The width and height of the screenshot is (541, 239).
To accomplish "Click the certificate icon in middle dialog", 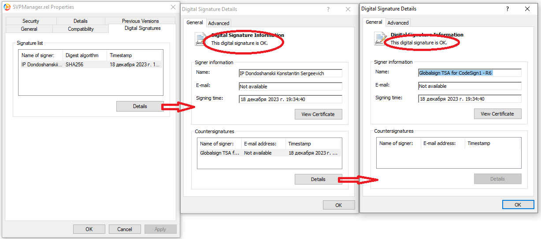I will pos(201,39).
